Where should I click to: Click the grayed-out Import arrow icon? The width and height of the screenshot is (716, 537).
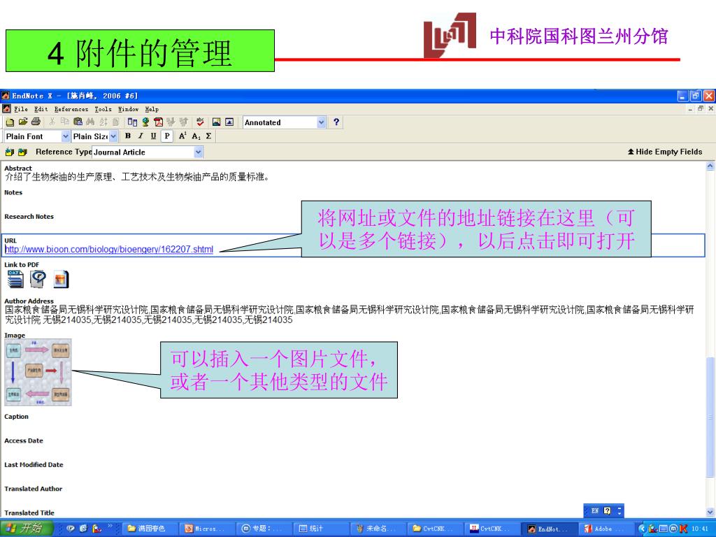point(171,122)
